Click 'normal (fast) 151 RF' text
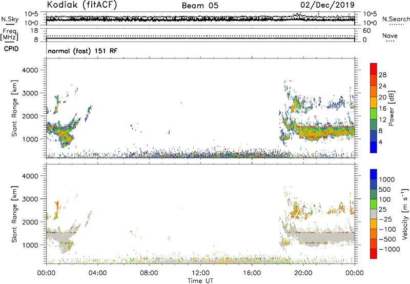Viewport: 410px width, 284px height. (83, 51)
